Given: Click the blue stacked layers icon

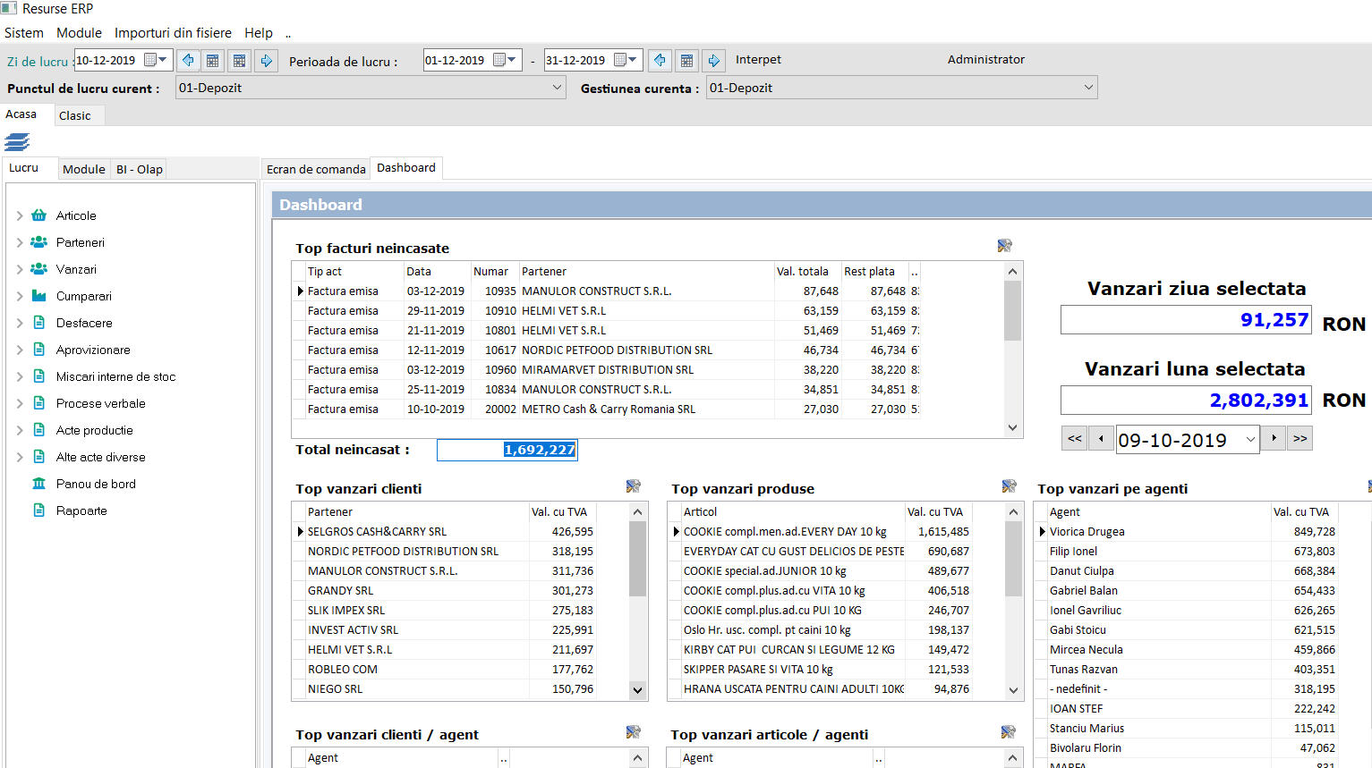Looking at the screenshot, I should pos(17,142).
